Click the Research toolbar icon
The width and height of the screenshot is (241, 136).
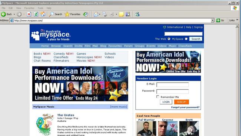(128, 14)
